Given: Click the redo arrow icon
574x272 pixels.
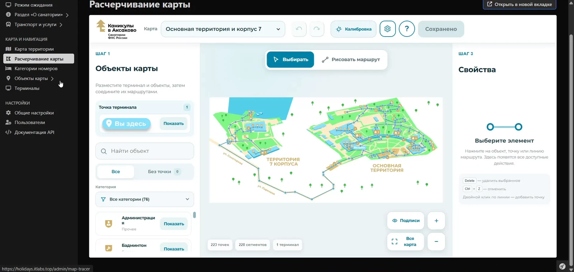Looking at the screenshot, I should (316, 29).
